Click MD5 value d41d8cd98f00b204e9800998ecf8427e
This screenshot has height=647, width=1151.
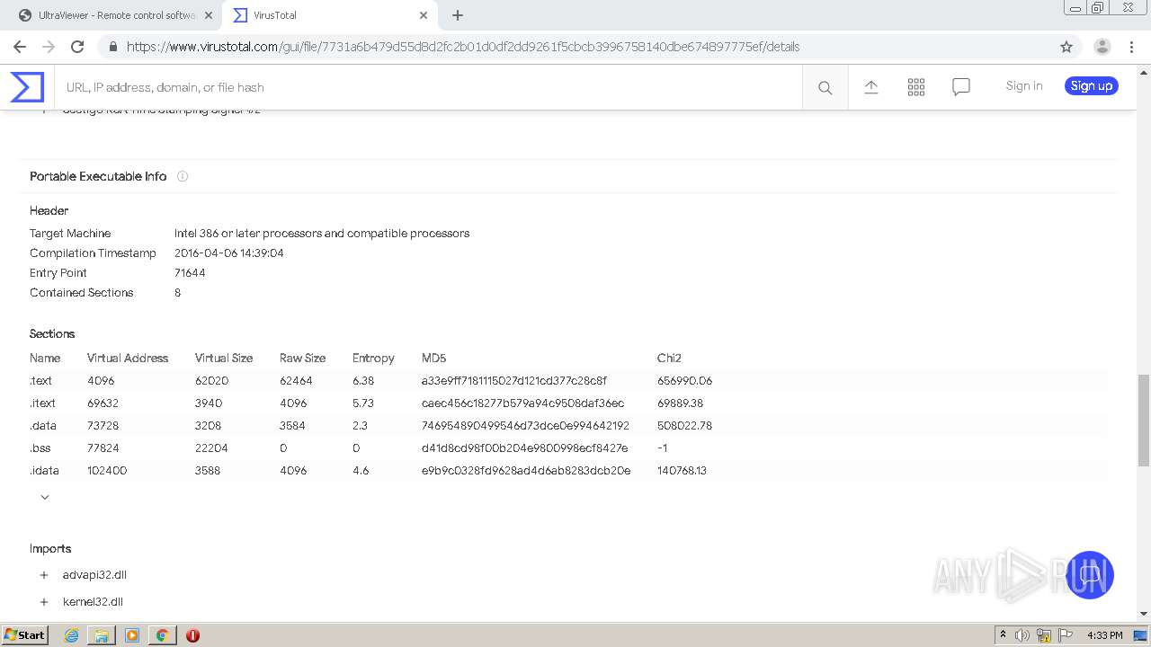click(525, 448)
